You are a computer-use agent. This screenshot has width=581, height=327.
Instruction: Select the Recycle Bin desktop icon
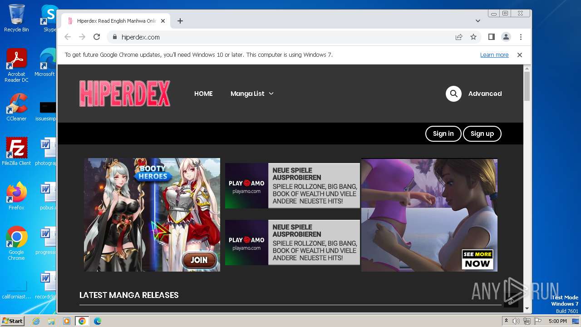tap(16, 19)
